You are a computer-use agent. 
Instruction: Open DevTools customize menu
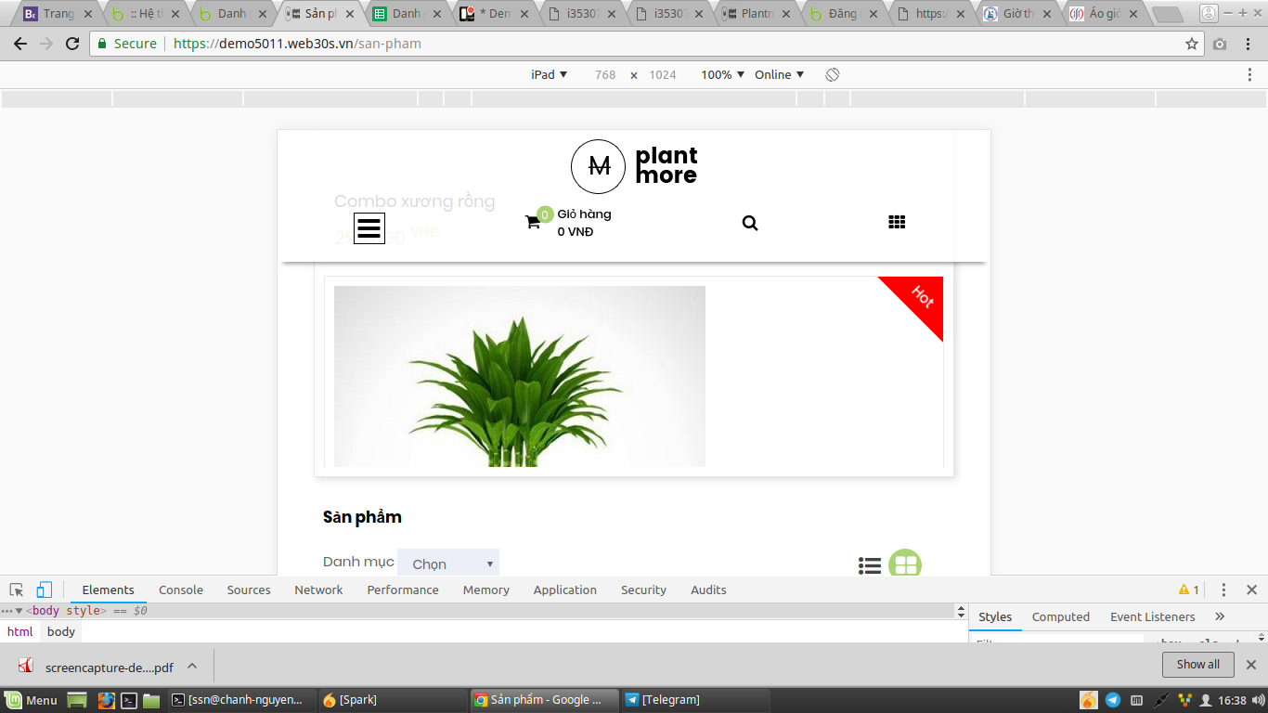pyautogui.click(x=1223, y=590)
